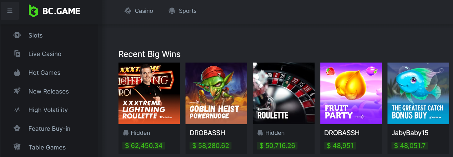Select the Evolution Roulette thumbnail
453x157 pixels.
coord(284,93)
